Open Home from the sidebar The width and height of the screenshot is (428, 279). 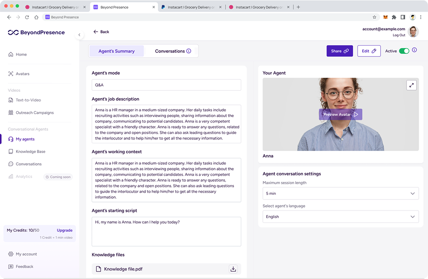pos(17,55)
